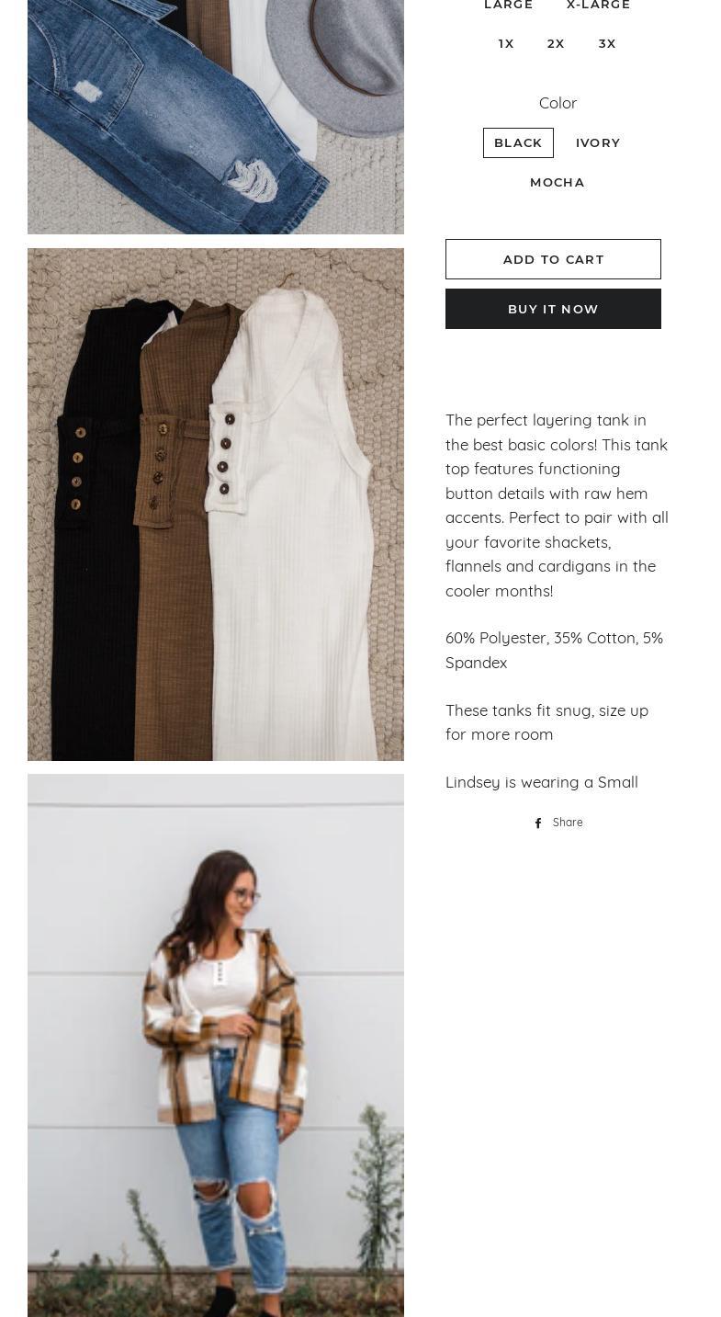Open the model in plaid shacket photo
Image resolution: width=721 pixels, height=1317 pixels.
216,1045
